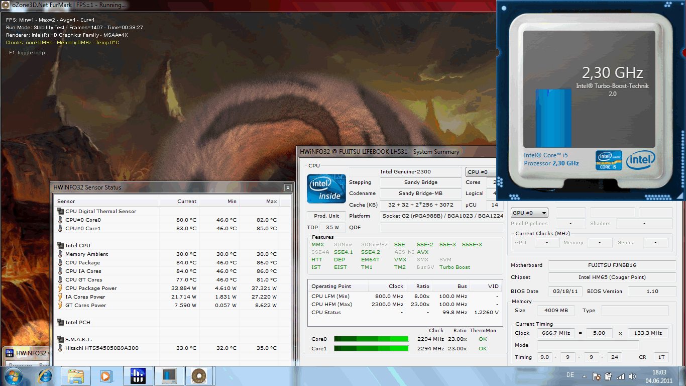Switch to Turbo Boost monitor taskbar icon
Viewport: 686px width, 386px height.
[x=168, y=376]
